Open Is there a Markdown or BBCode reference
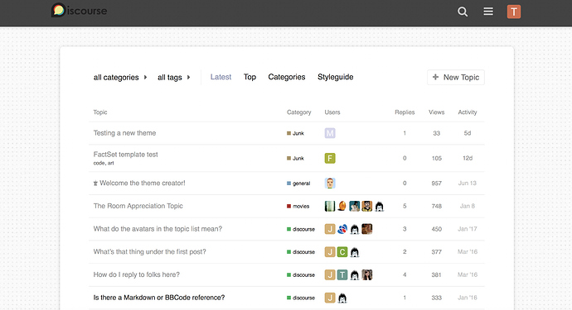 click(159, 298)
